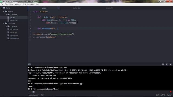
Task: Click the 'def withdraw(self, )' line
Action: click(x=48, y=29)
